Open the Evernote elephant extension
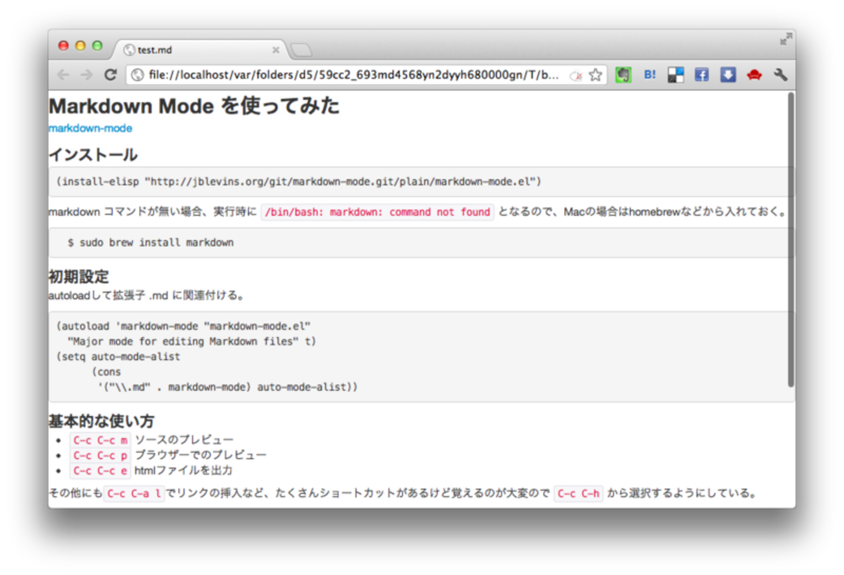The image size is (844, 575). pos(623,75)
